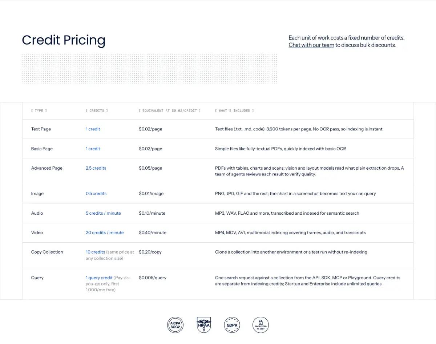Select the "Audio" row label
Image resolution: width=436 pixels, height=344 pixels.
(37, 213)
